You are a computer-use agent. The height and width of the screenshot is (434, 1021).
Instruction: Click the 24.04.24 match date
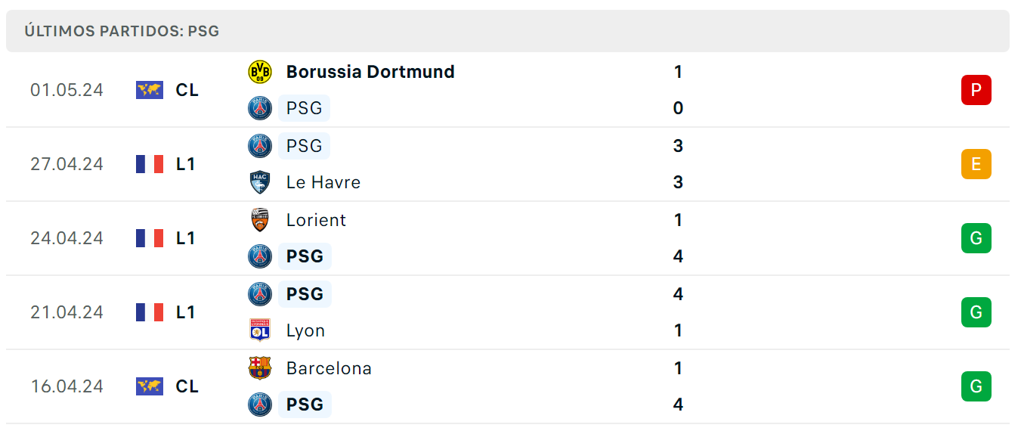tap(67, 238)
